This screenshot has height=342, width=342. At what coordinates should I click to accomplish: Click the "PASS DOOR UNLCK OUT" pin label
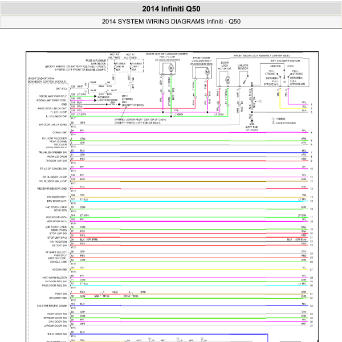(x=52, y=108)
